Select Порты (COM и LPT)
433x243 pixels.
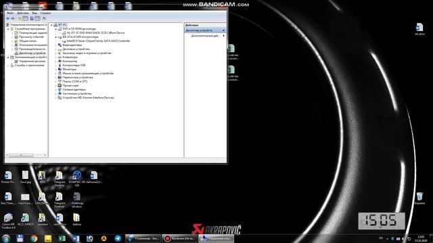(x=75, y=81)
